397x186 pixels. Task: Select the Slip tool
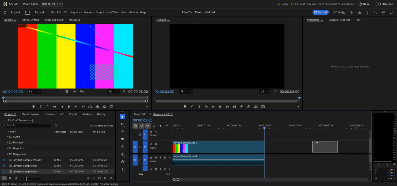click(123, 147)
